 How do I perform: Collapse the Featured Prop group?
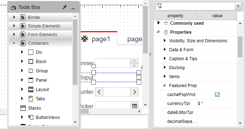pos(164,85)
